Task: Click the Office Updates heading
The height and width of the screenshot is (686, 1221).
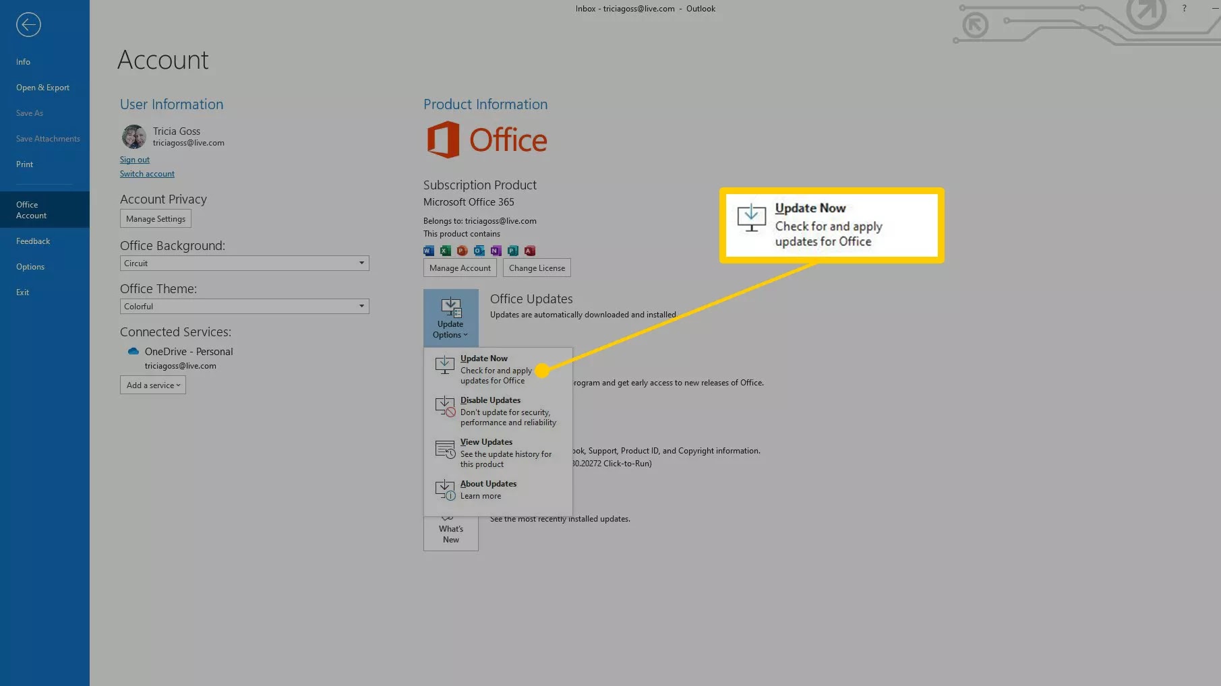Action: tap(531, 299)
